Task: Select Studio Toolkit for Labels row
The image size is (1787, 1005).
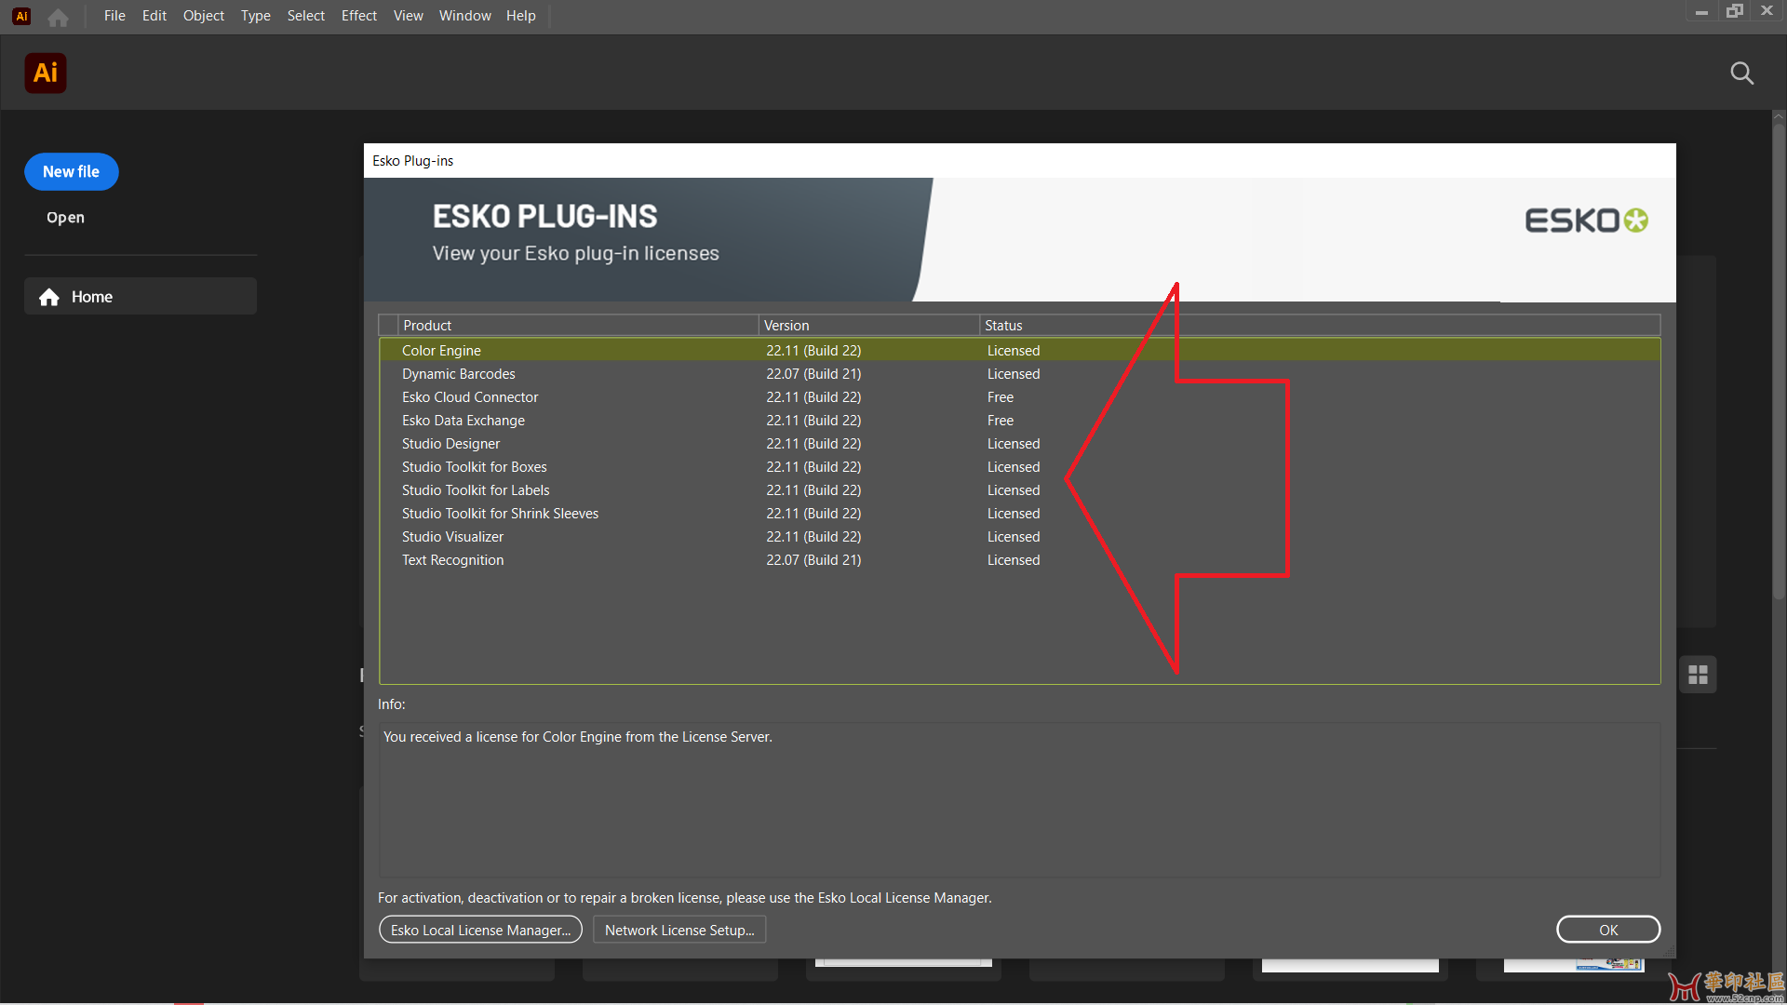Action: pos(1020,490)
